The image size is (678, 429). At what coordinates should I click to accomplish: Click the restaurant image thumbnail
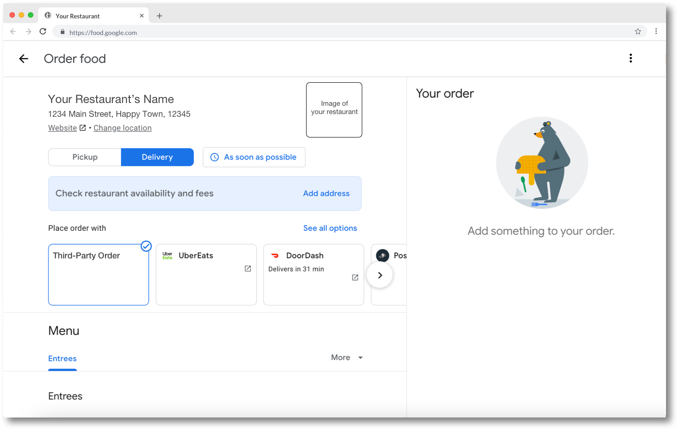[x=334, y=110]
